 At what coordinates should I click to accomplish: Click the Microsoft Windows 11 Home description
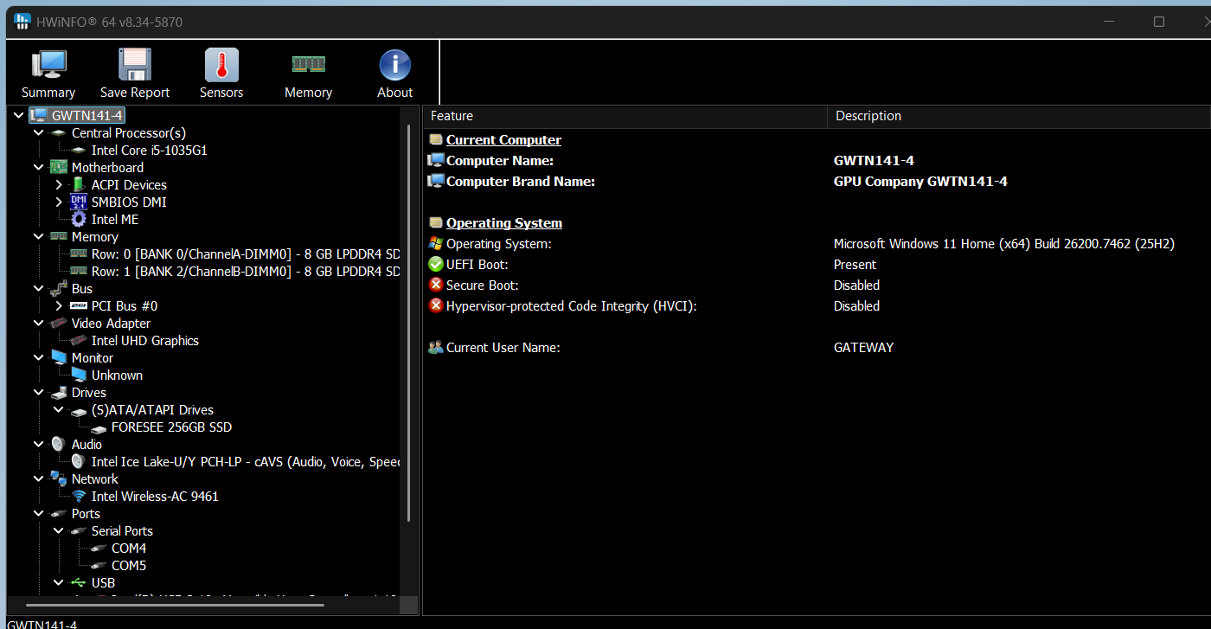tap(1003, 243)
